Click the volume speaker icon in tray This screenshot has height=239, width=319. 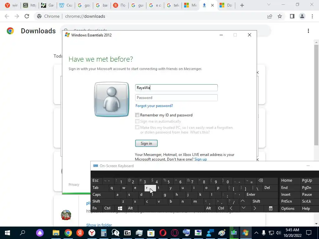[x=278, y=233]
